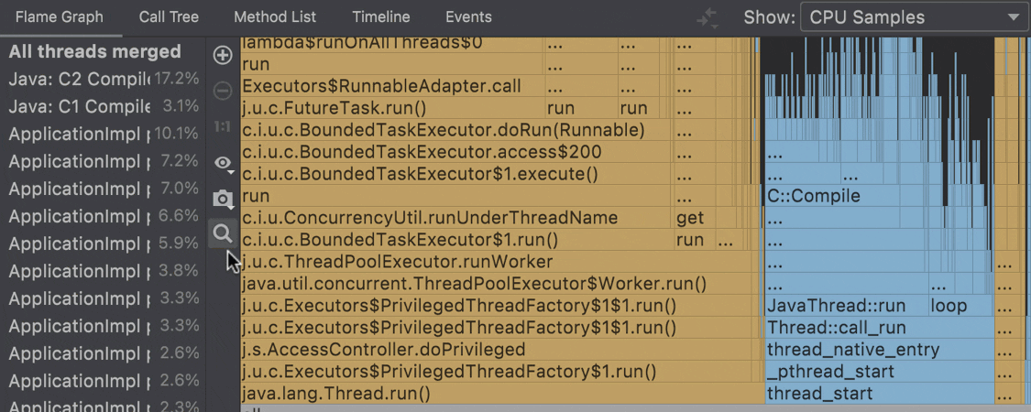Select the Java: C1 Compiler thread 3.1%
The height and width of the screenshot is (412, 1031).
coord(102,106)
